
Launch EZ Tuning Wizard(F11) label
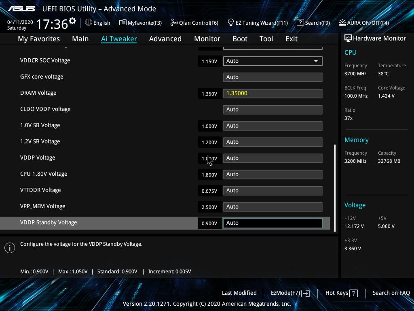262,23
